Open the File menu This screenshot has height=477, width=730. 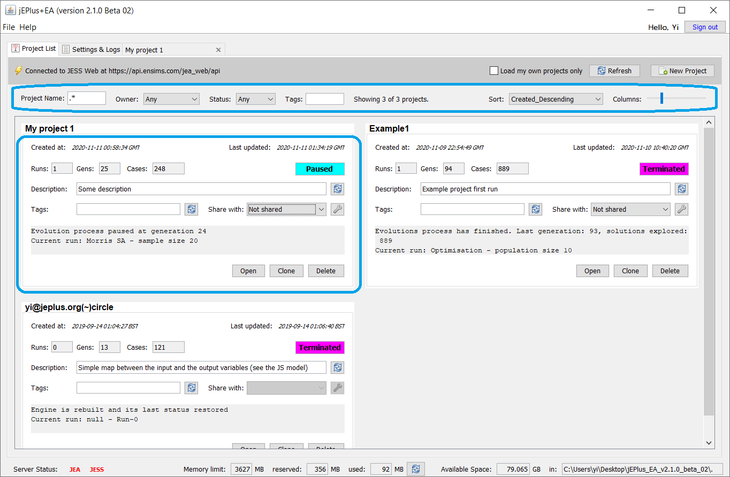9,27
